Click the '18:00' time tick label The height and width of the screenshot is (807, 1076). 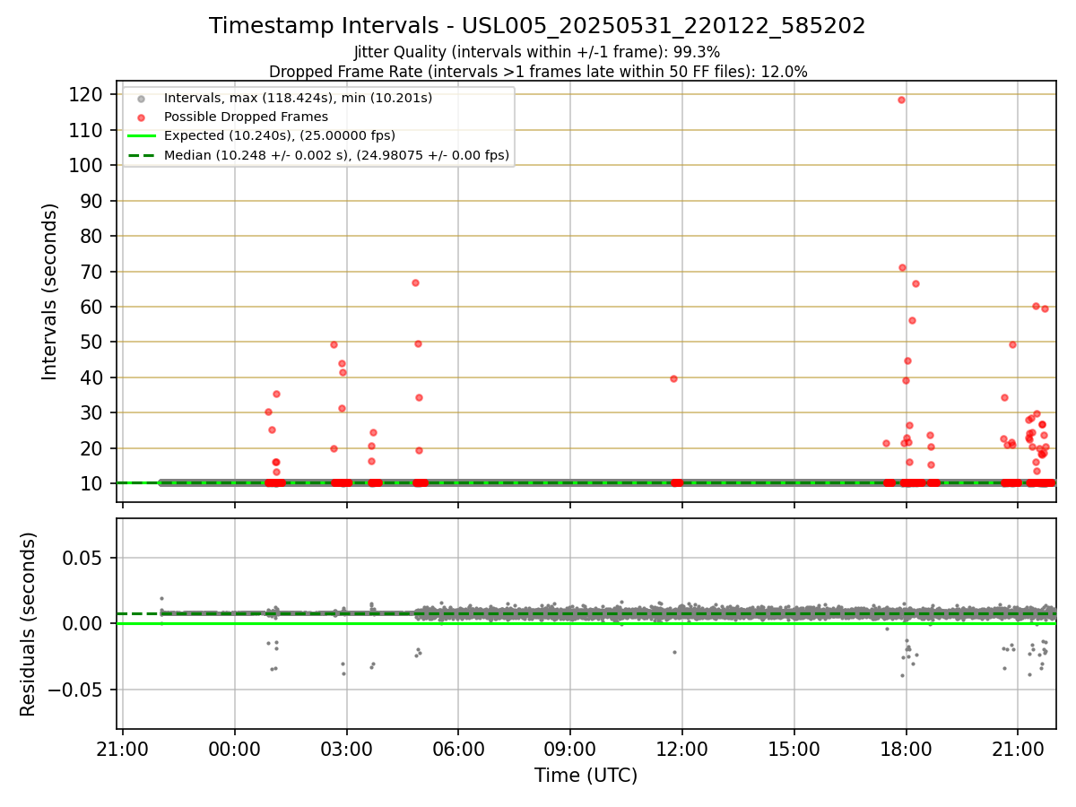(906, 749)
